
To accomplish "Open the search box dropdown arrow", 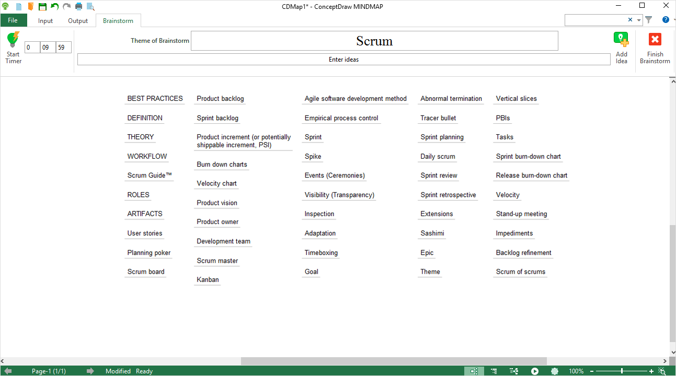I will click(x=639, y=20).
